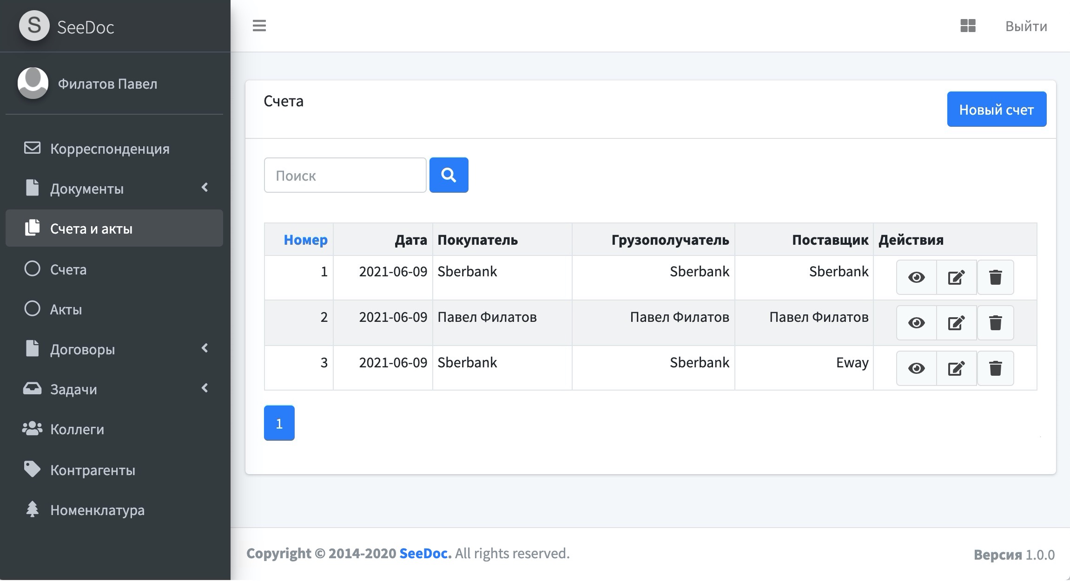Image resolution: width=1070 pixels, height=581 pixels.
Task: Click the copy icon beside Счета и акты
Action: (32, 228)
